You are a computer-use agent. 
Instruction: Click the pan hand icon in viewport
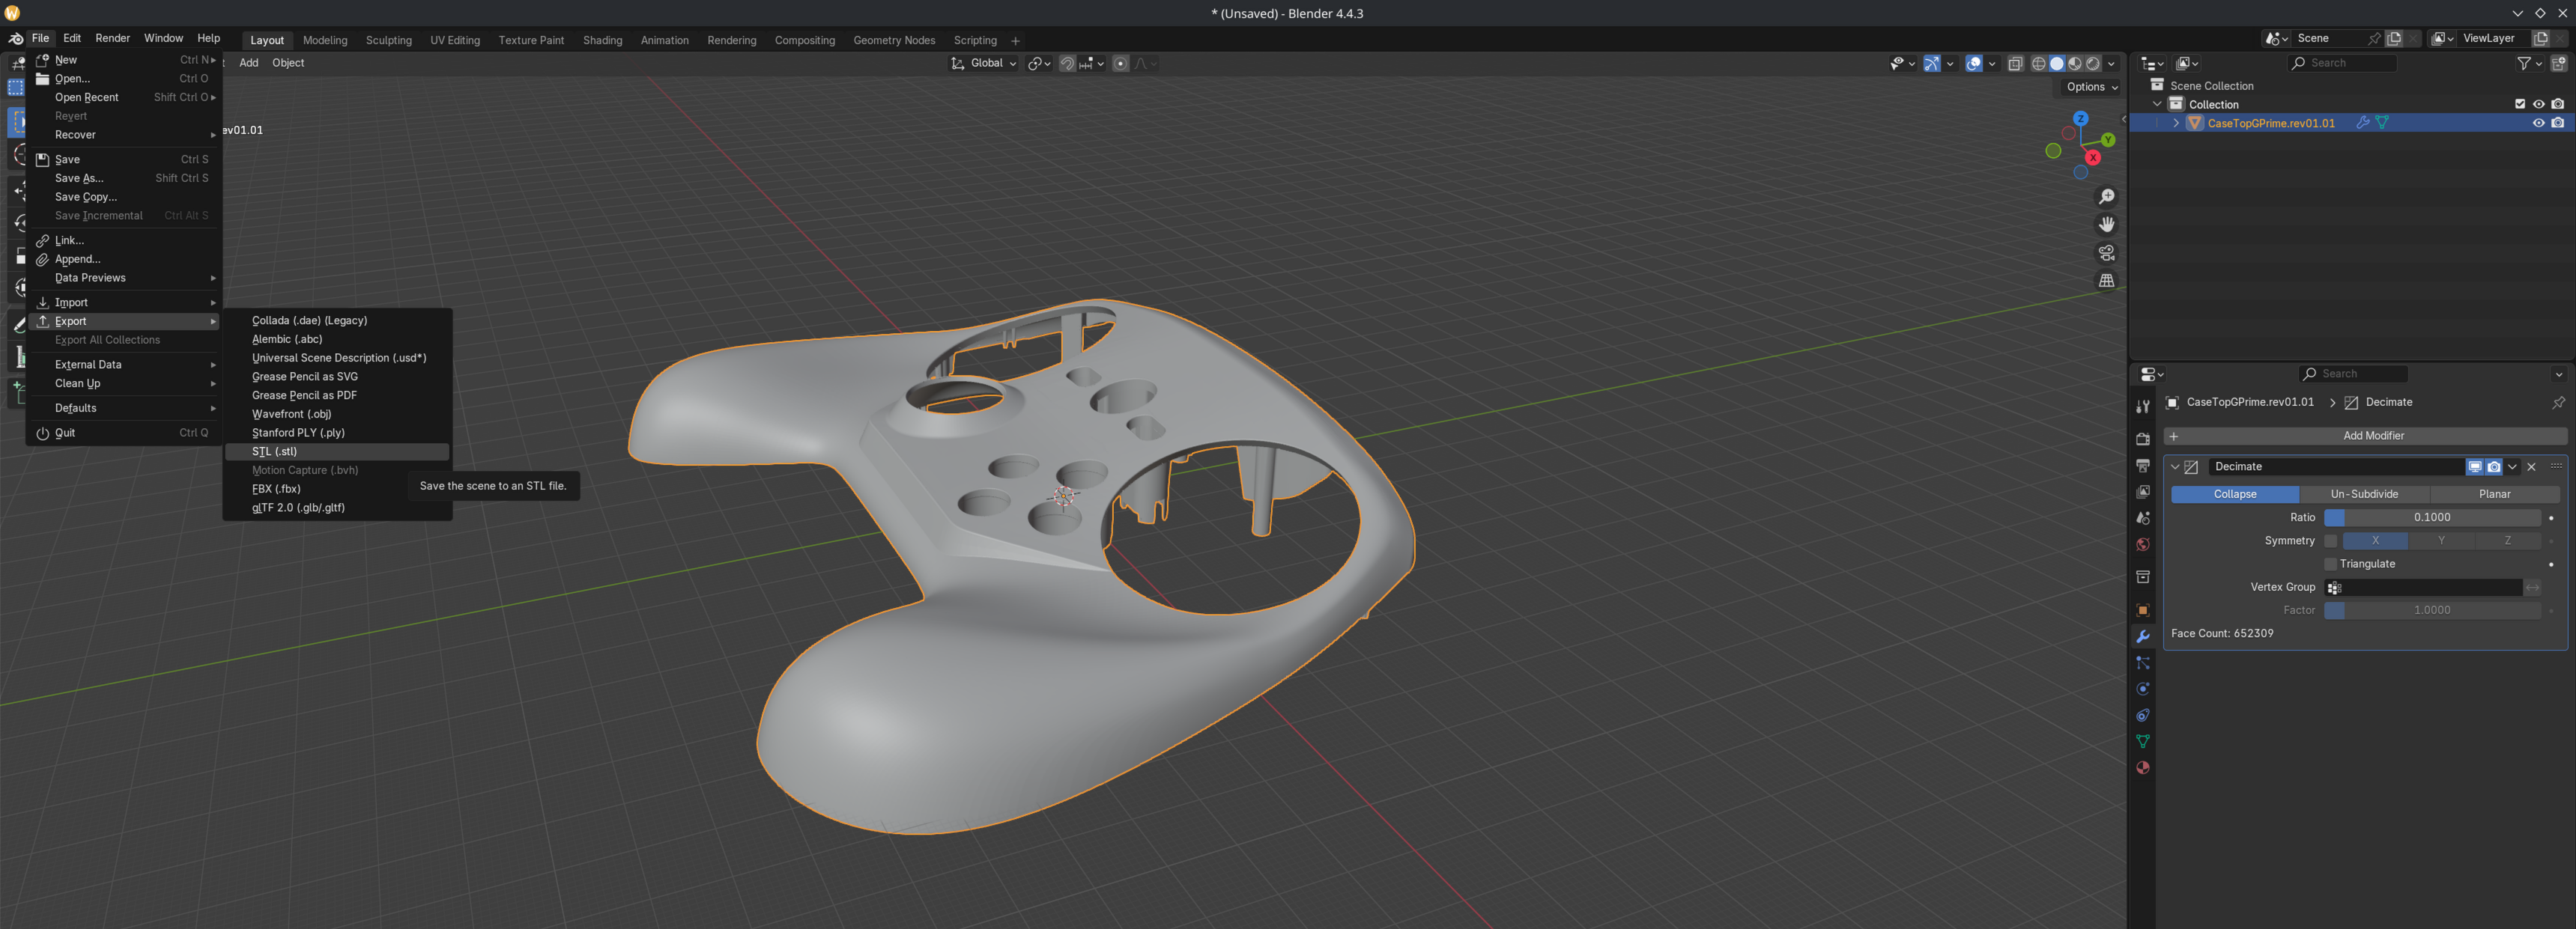coord(2106,225)
